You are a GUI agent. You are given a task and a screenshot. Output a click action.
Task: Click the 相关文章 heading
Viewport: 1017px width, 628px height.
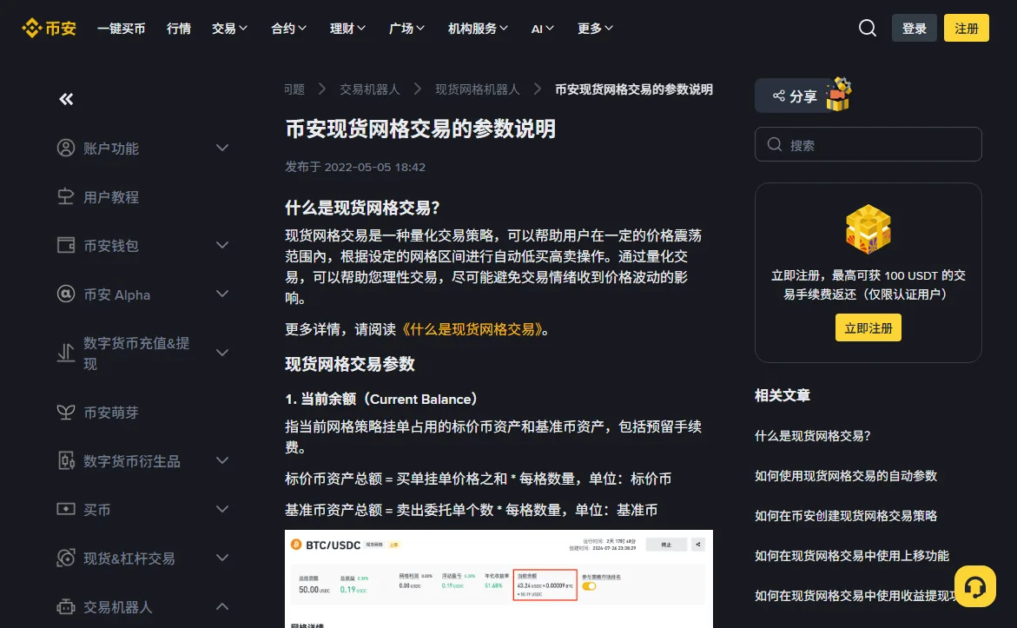(x=783, y=395)
